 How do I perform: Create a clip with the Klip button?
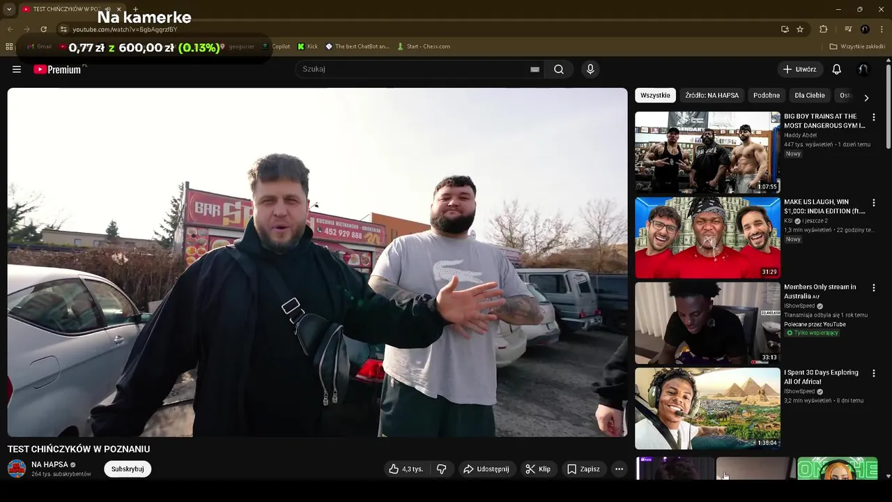point(538,469)
